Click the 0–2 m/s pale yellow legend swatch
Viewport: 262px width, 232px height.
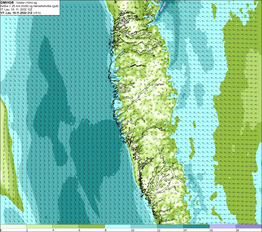coord(13,226)
